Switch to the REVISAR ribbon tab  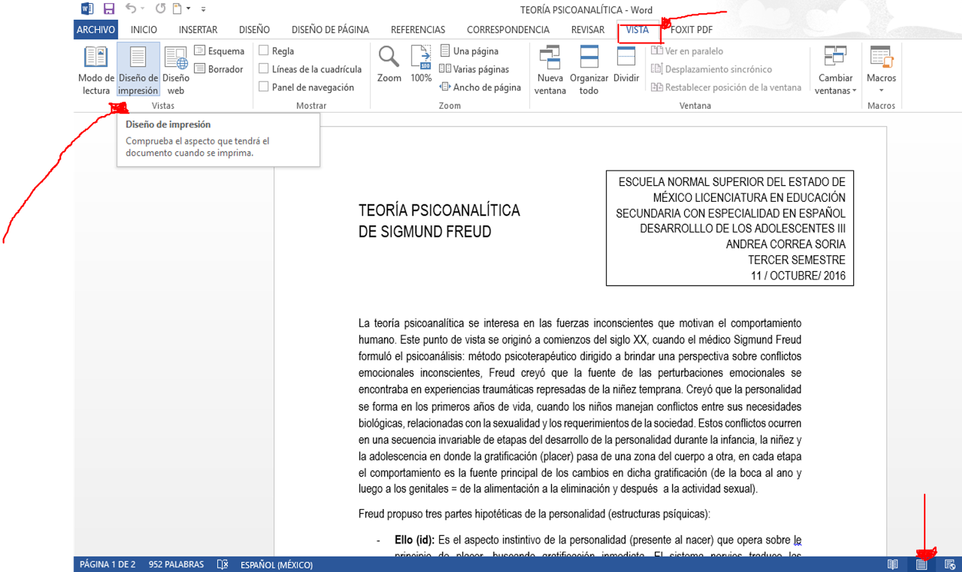click(x=588, y=29)
